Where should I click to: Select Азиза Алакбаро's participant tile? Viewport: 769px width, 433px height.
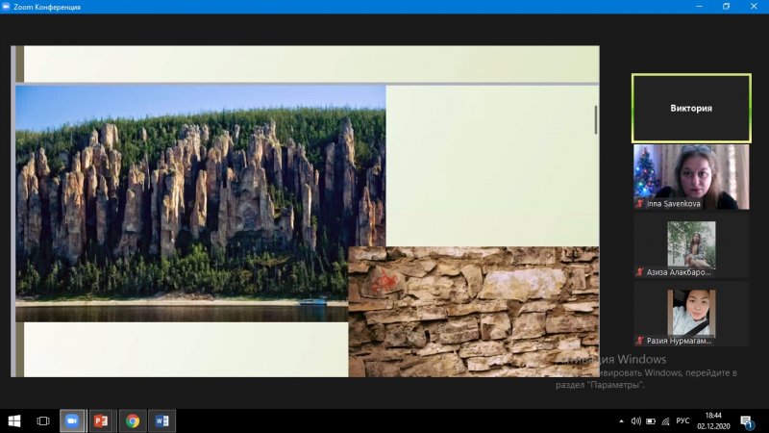click(x=690, y=245)
